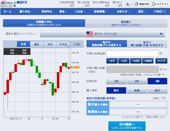Select 週足 chart timeframe

[x=37, y=44]
